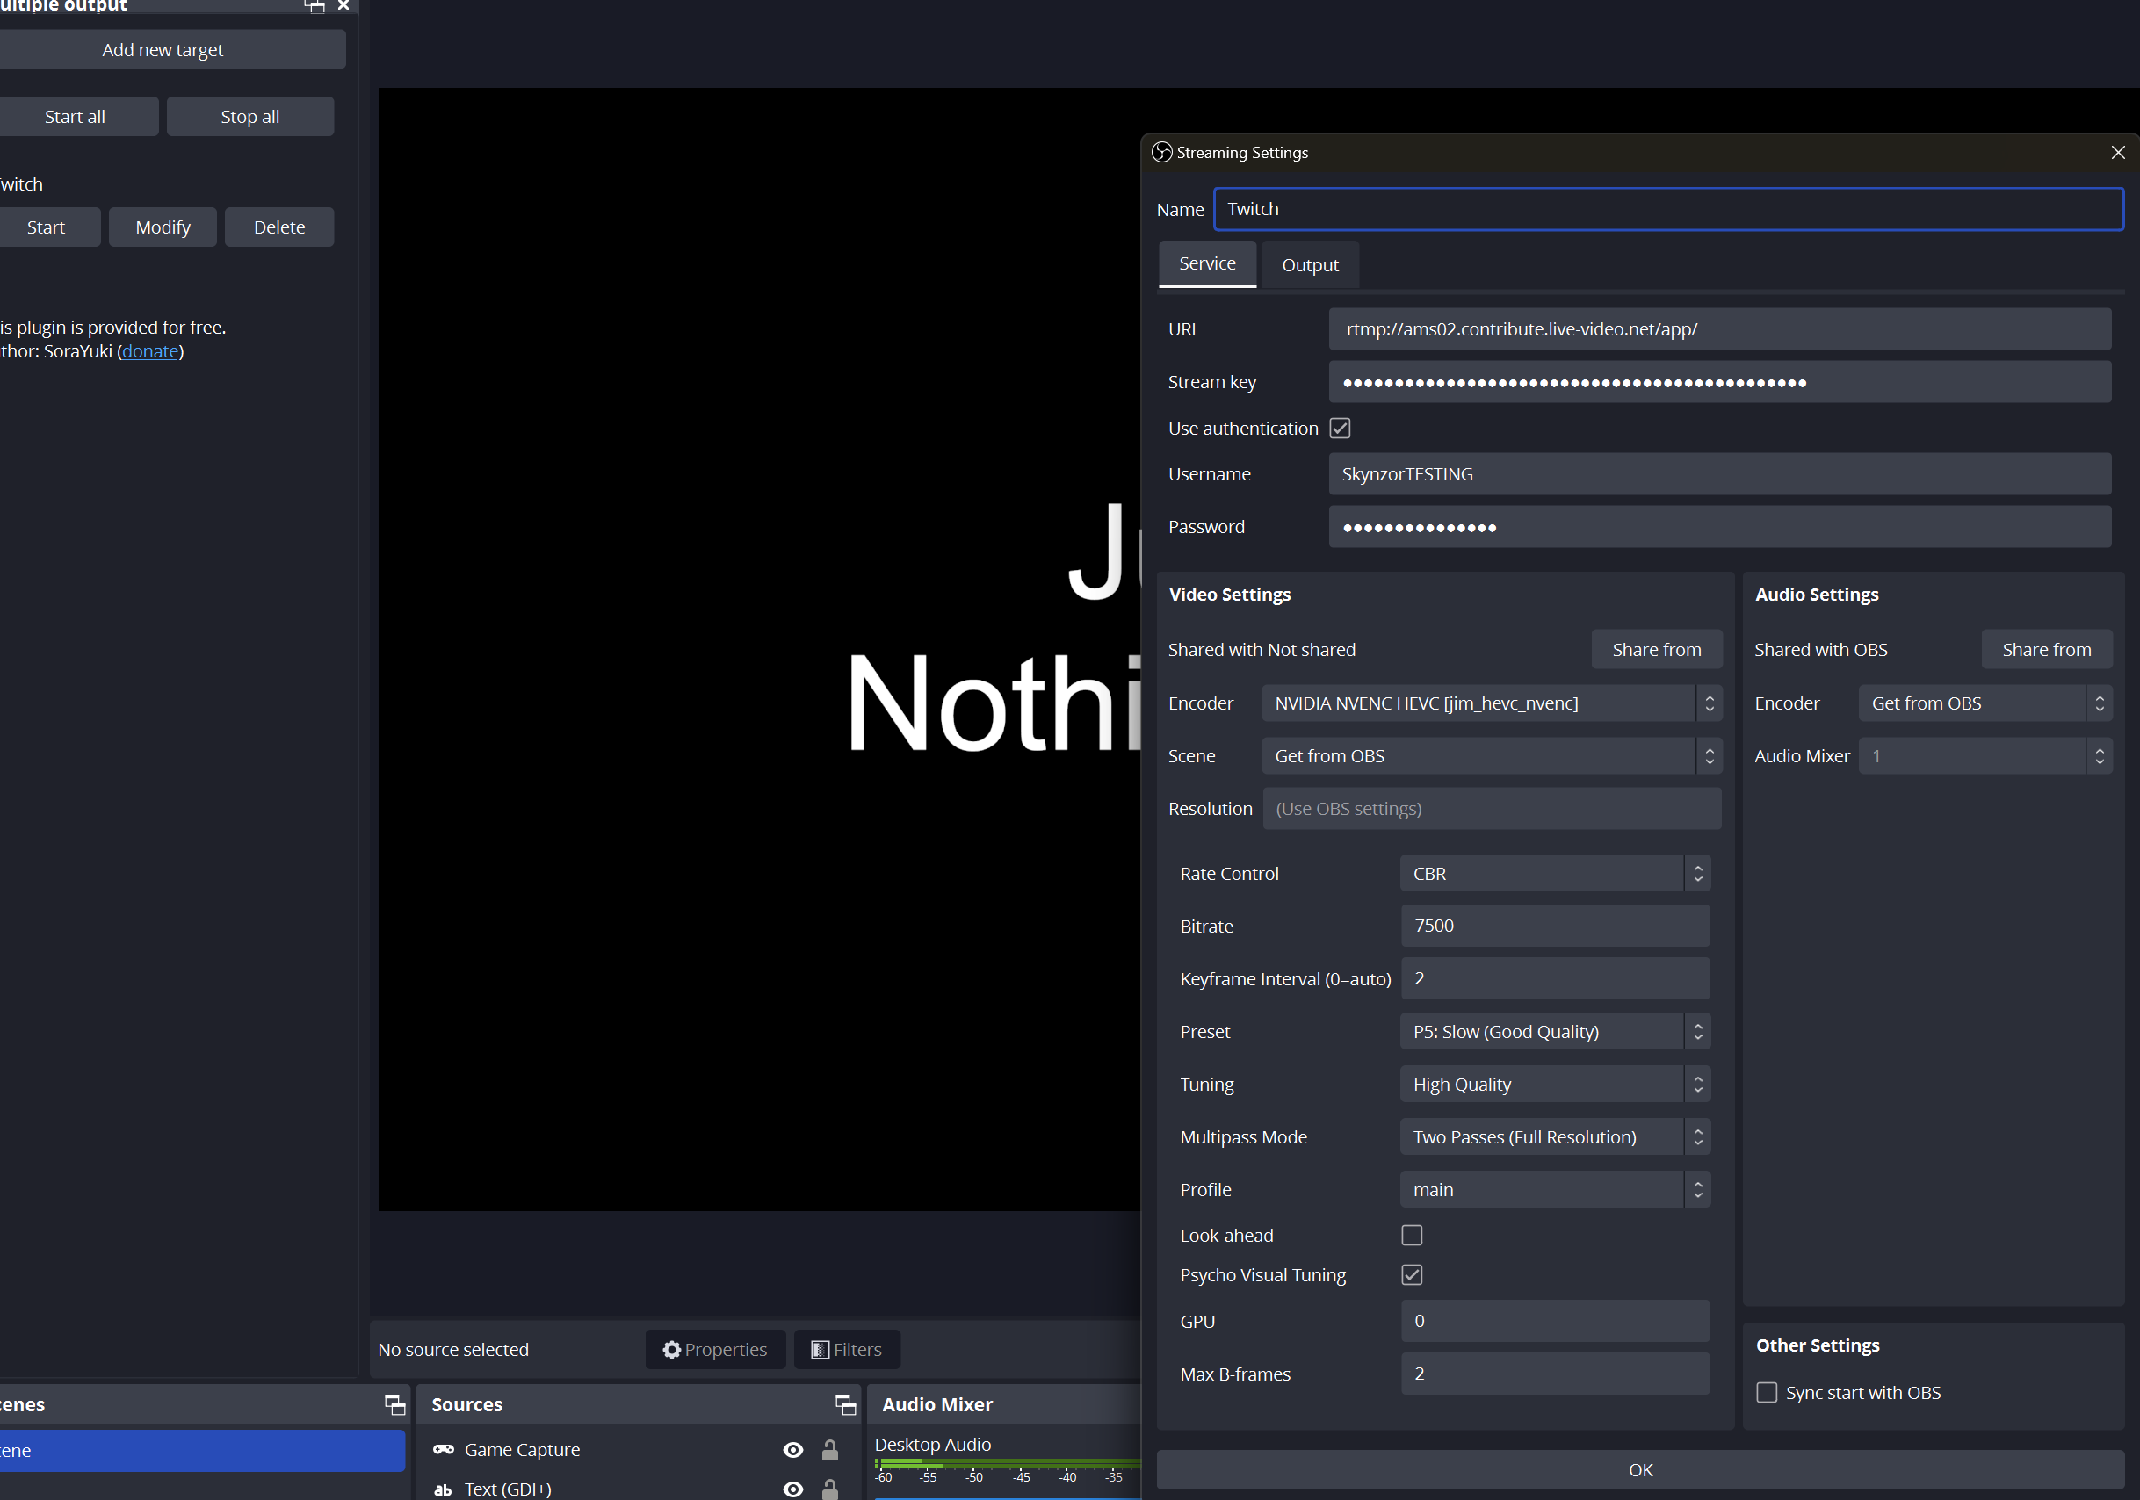This screenshot has height=1500, width=2140.
Task: Switch to the Output tab
Action: tap(1310, 264)
